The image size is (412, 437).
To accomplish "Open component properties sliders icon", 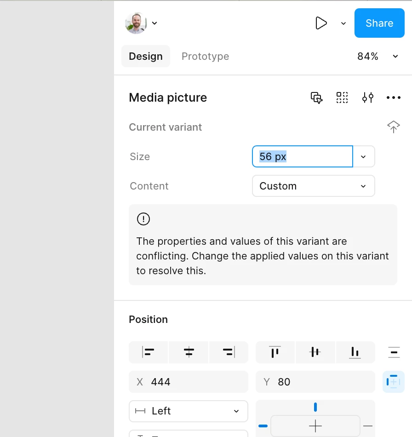I will coord(368,98).
